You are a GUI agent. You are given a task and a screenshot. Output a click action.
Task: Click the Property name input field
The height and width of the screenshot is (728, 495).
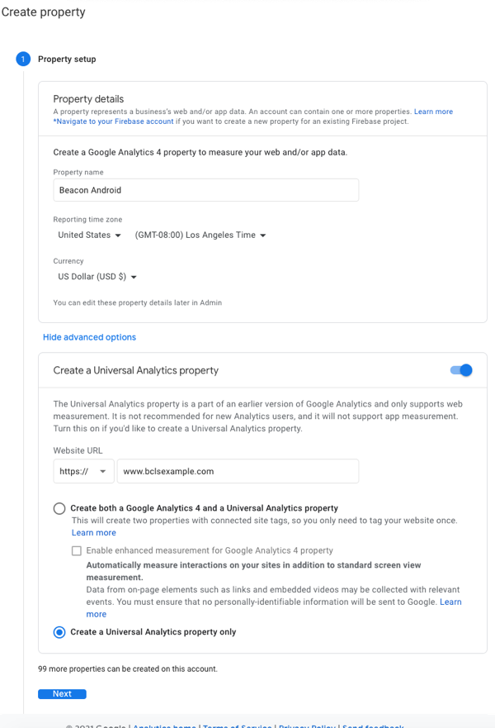click(206, 190)
